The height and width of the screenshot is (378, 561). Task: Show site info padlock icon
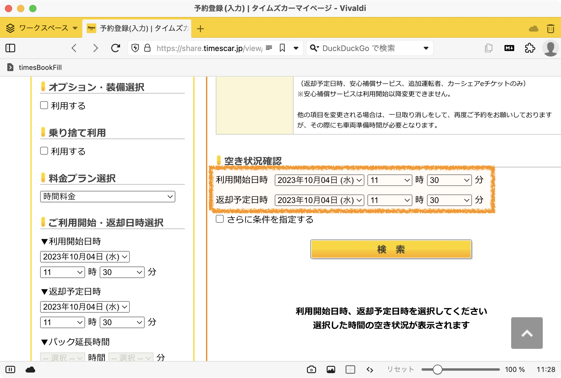point(147,48)
